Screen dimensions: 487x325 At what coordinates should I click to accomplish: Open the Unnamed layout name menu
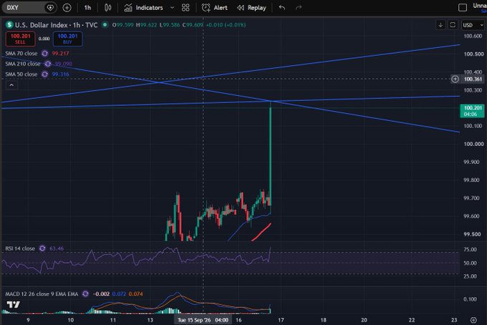coord(480,6)
